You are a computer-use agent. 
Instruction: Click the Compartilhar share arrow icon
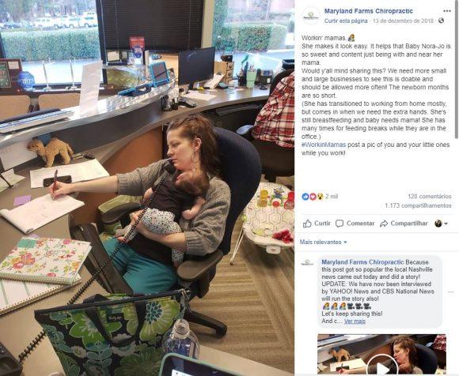point(384,224)
